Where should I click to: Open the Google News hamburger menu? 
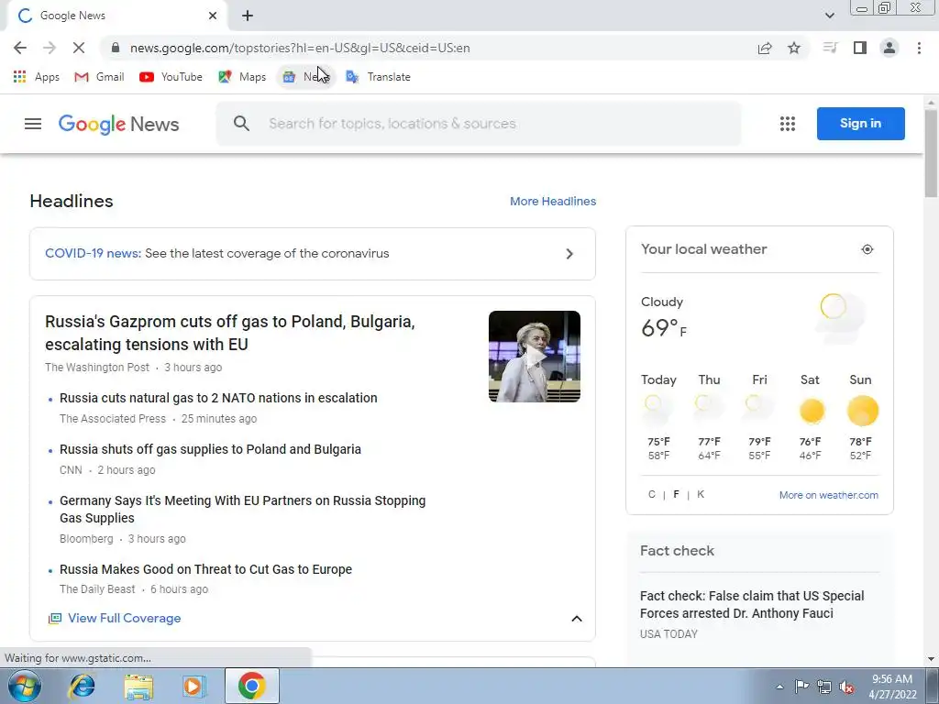33,124
